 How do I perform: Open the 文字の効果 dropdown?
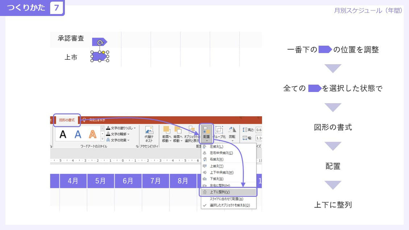pos(118,140)
